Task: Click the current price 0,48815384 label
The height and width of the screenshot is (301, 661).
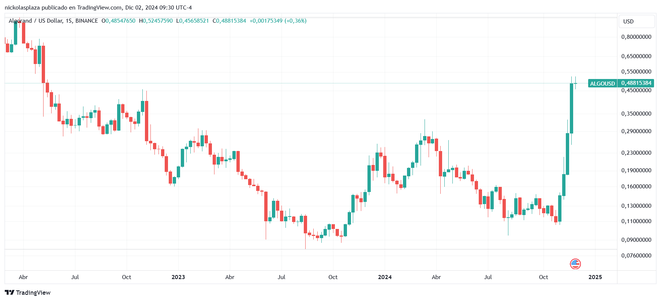Action: point(636,83)
